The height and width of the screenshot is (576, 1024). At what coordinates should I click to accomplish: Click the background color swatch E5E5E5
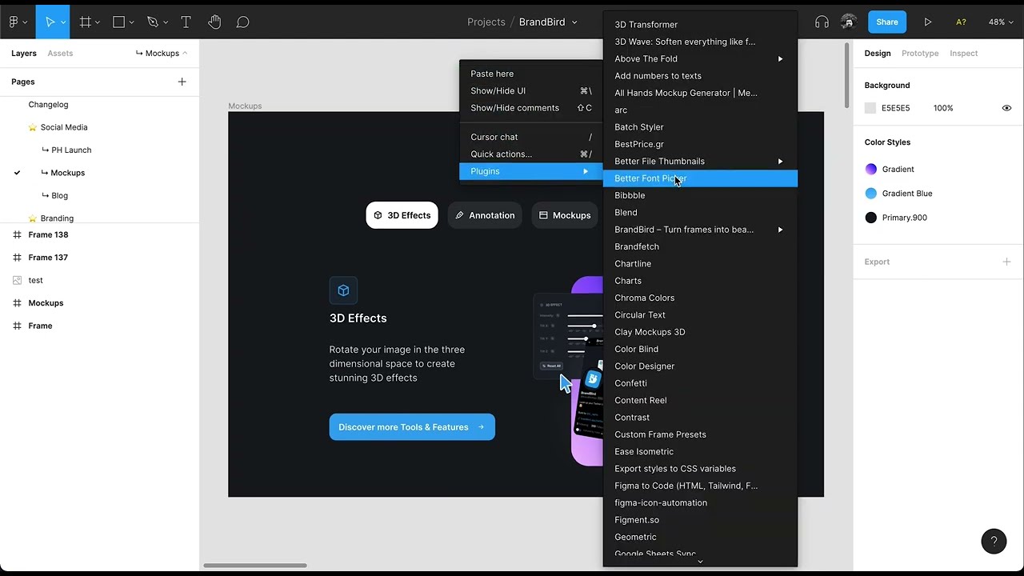tap(870, 108)
